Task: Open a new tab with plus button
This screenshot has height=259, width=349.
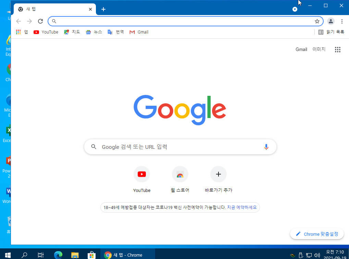Action: point(103,9)
